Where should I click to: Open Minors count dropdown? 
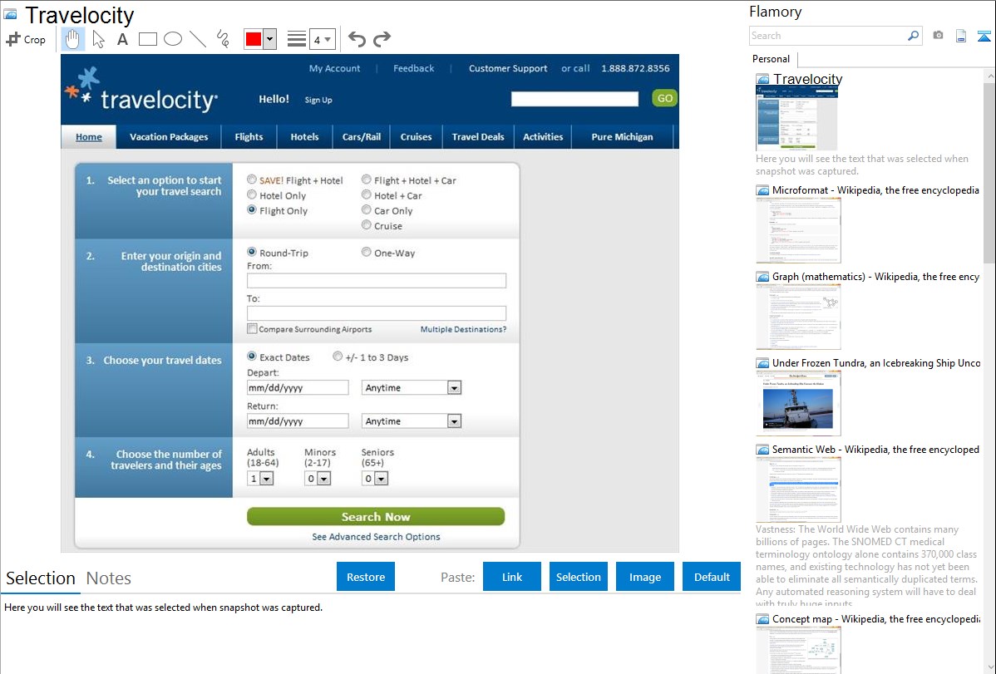coord(324,479)
